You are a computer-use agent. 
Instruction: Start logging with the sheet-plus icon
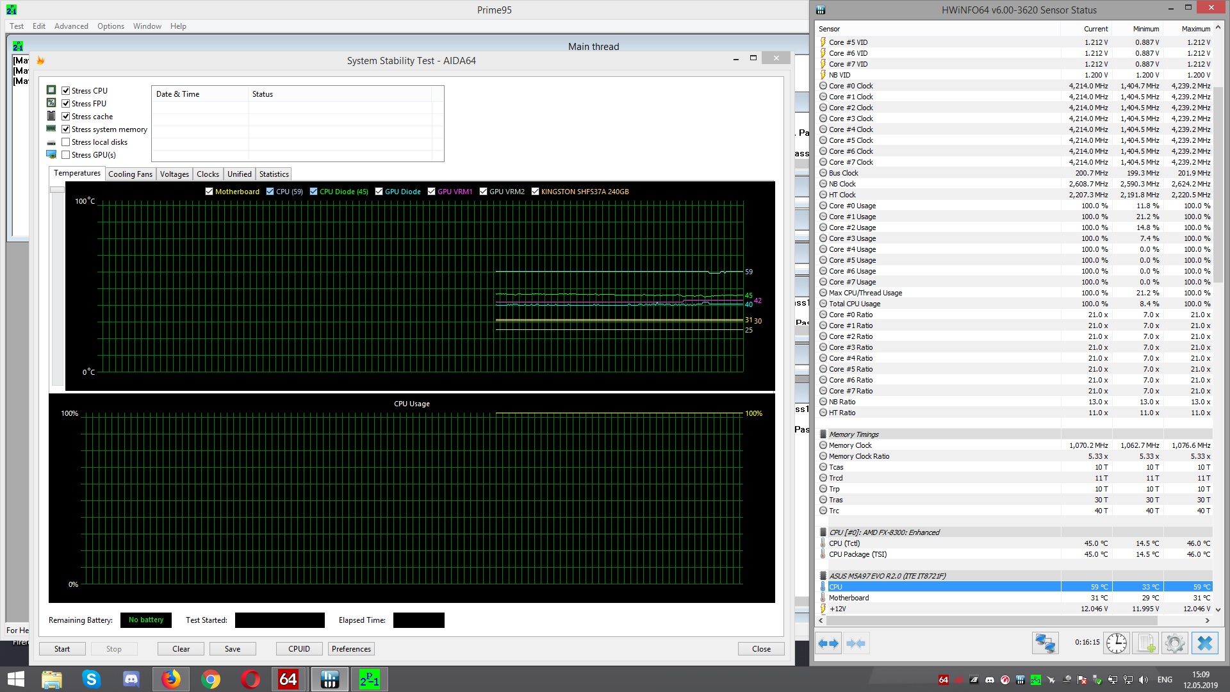[1145, 643]
